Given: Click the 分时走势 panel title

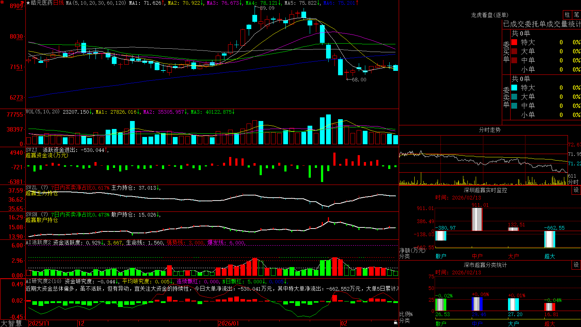Looking at the screenshot, I should [x=489, y=130].
